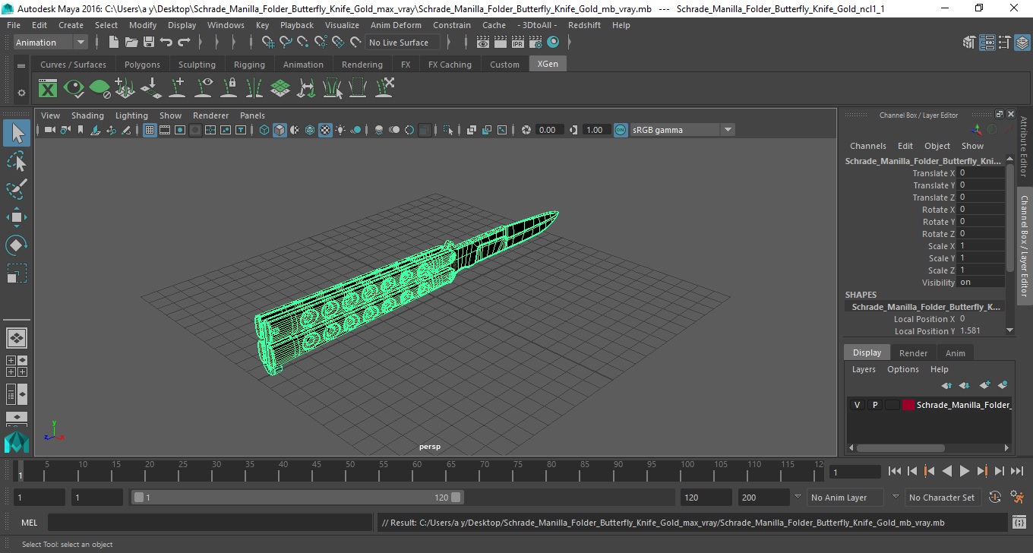The width and height of the screenshot is (1033, 553).
Task: Click play backwards button
Action: tap(947, 472)
